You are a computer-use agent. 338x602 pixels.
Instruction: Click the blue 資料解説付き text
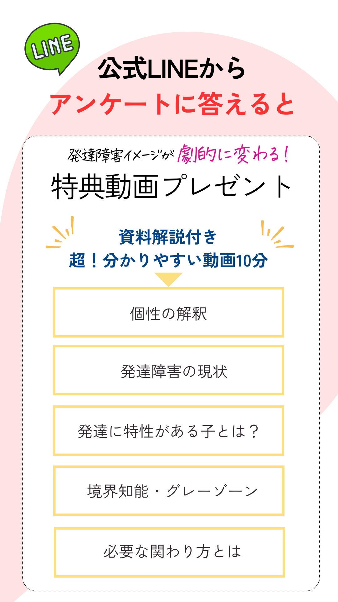click(168, 237)
